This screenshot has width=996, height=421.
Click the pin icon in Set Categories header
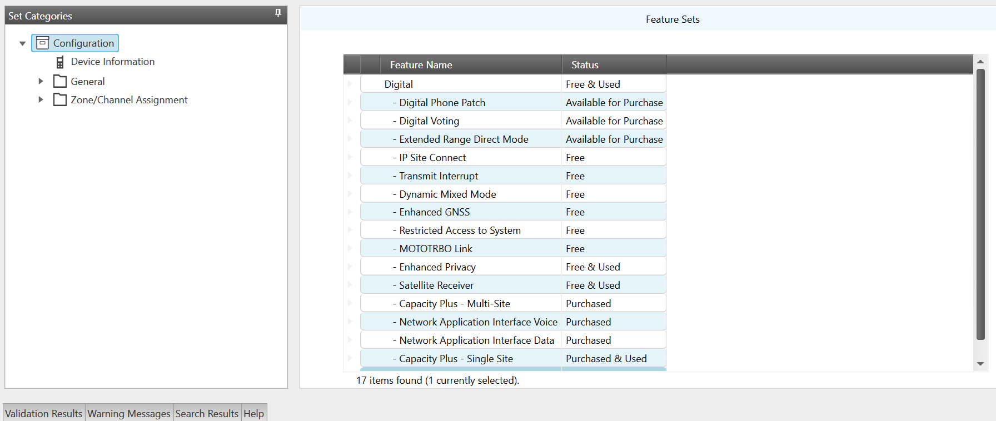click(x=278, y=13)
